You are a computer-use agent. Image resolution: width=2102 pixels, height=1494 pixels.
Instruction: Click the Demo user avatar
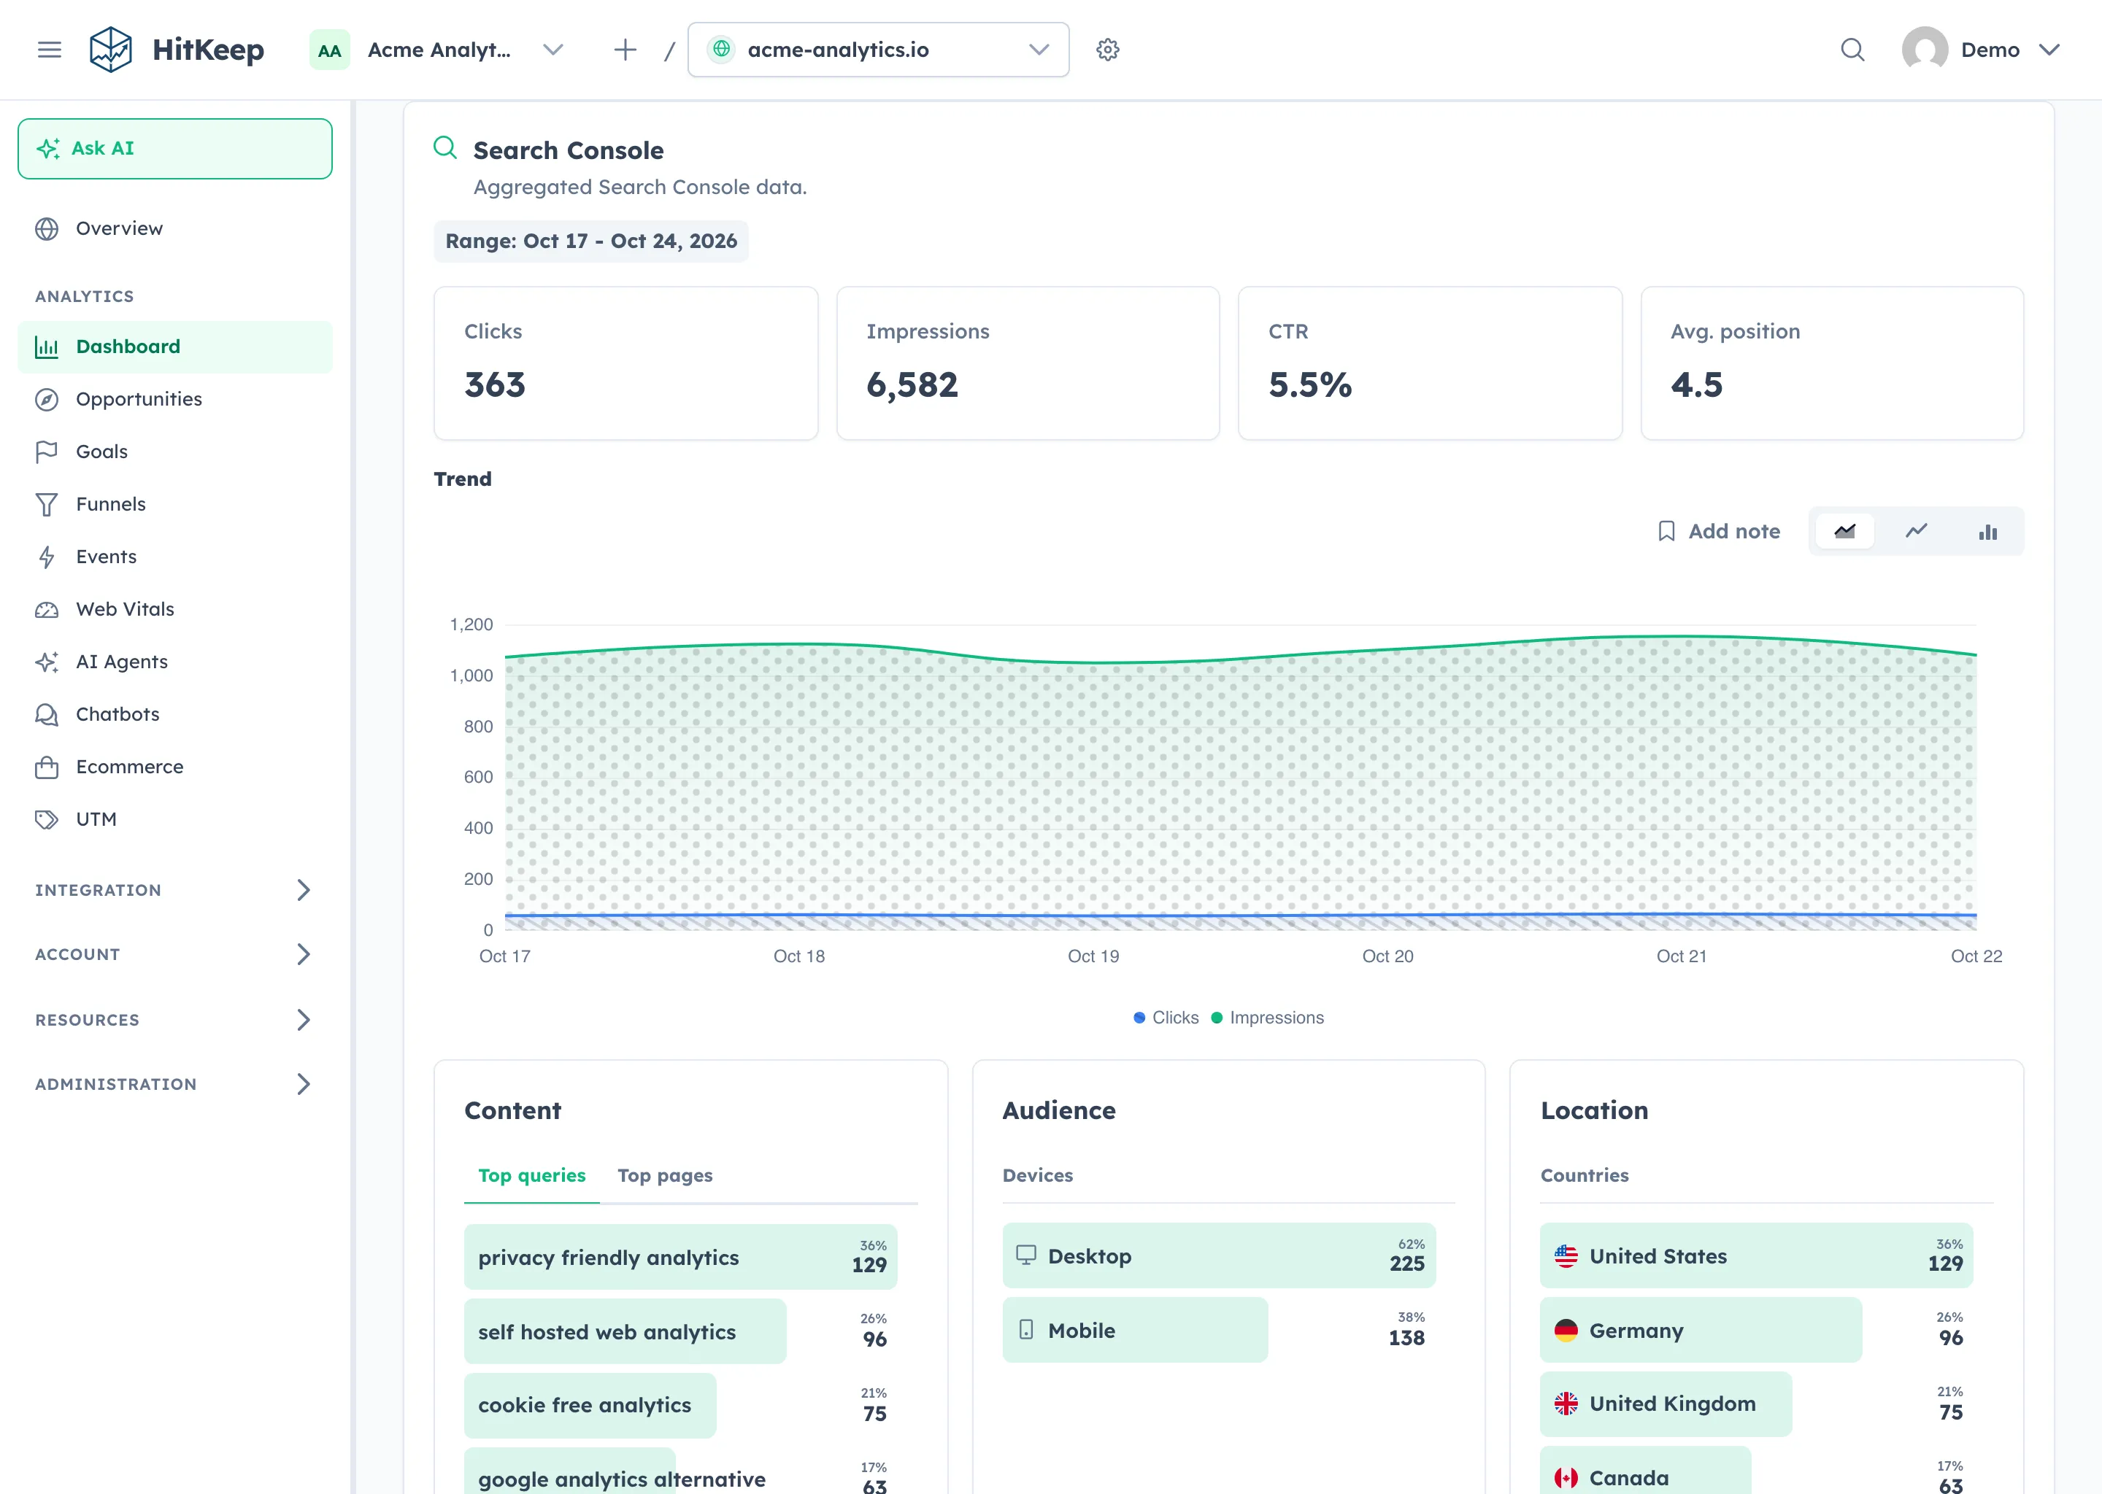pyautogui.click(x=1925, y=50)
